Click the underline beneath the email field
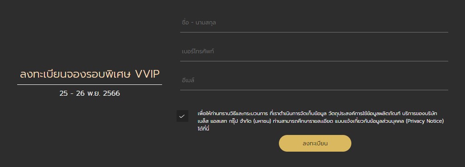465x167 pixels. [x=314, y=90]
